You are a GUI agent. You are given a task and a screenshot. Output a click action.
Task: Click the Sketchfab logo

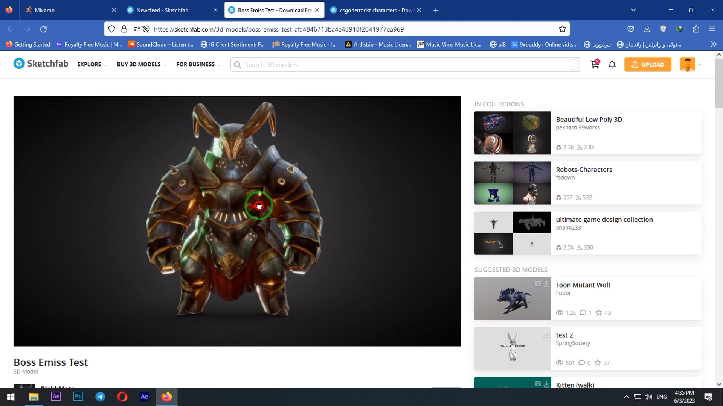41,64
